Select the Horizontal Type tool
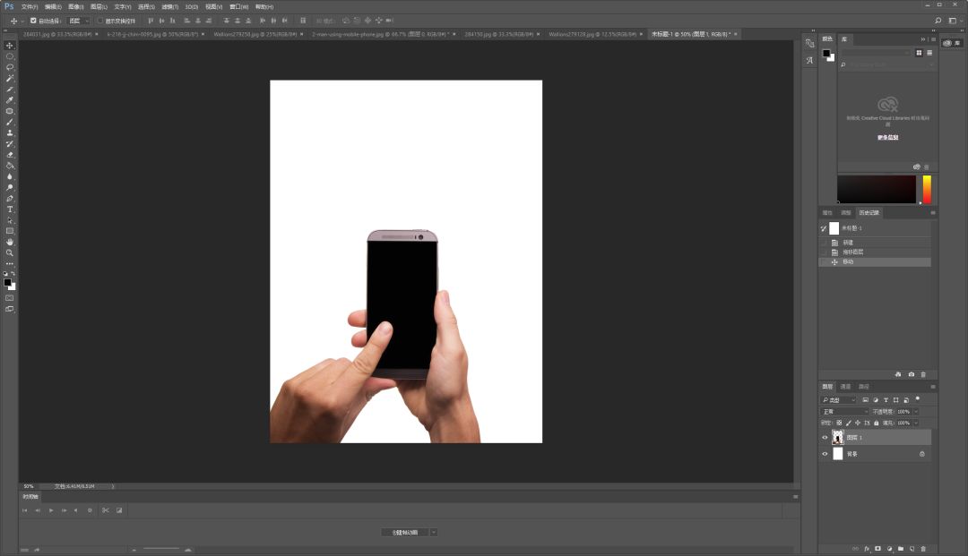Screen dimensions: 968x556 [10, 210]
